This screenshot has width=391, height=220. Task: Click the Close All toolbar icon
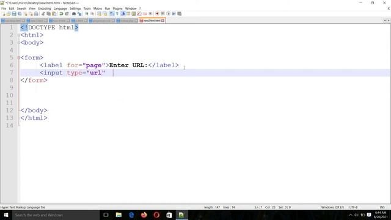coord(31,13)
